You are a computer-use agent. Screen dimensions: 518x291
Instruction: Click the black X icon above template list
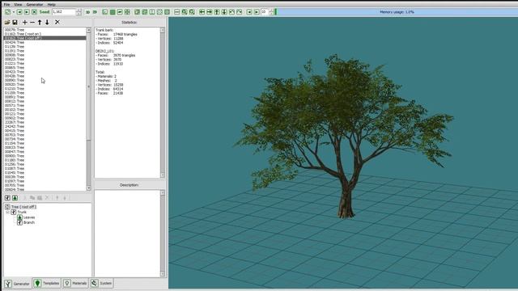(x=57, y=22)
